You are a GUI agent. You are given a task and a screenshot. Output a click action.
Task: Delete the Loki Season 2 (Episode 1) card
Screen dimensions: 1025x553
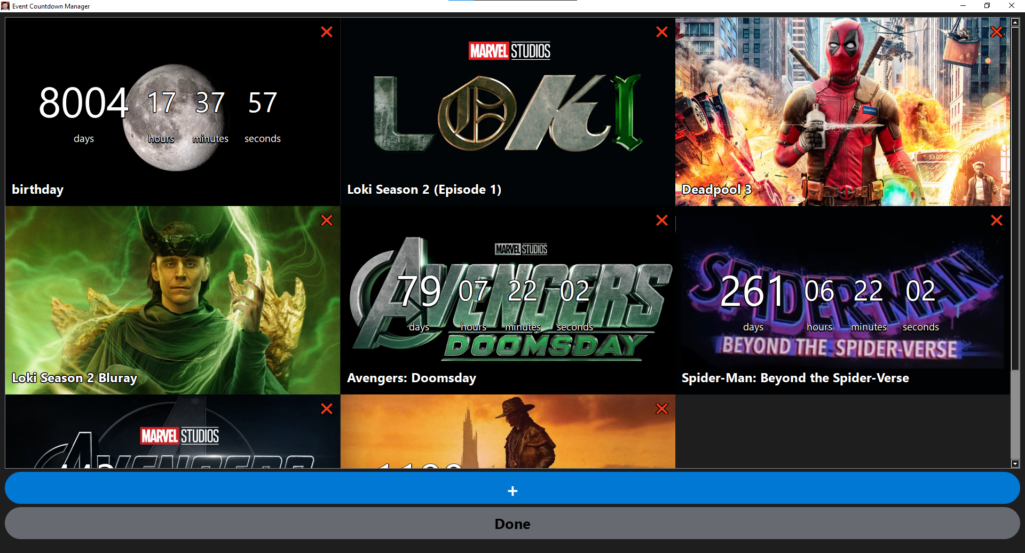coord(662,32)
